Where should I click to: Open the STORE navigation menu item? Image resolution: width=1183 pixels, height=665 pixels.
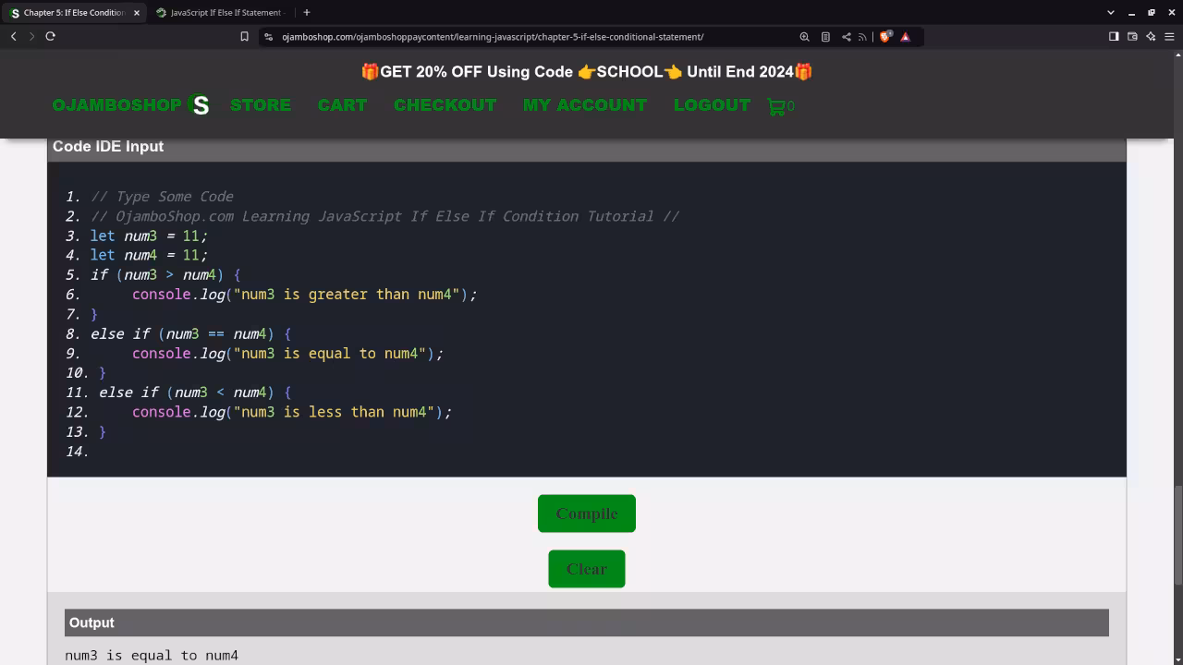pyautogui.click(x=260, y=105)
